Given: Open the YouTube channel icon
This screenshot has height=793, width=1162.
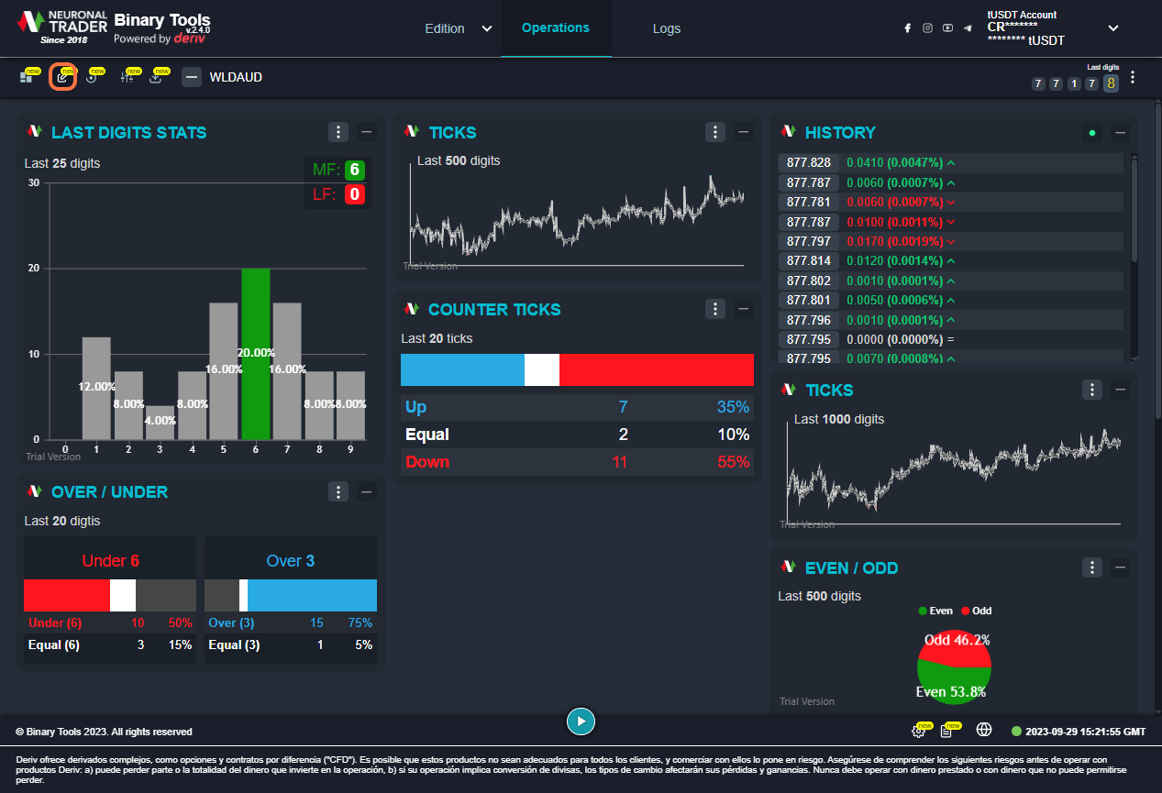Looking at the screenshot, I should pos(947,28).
